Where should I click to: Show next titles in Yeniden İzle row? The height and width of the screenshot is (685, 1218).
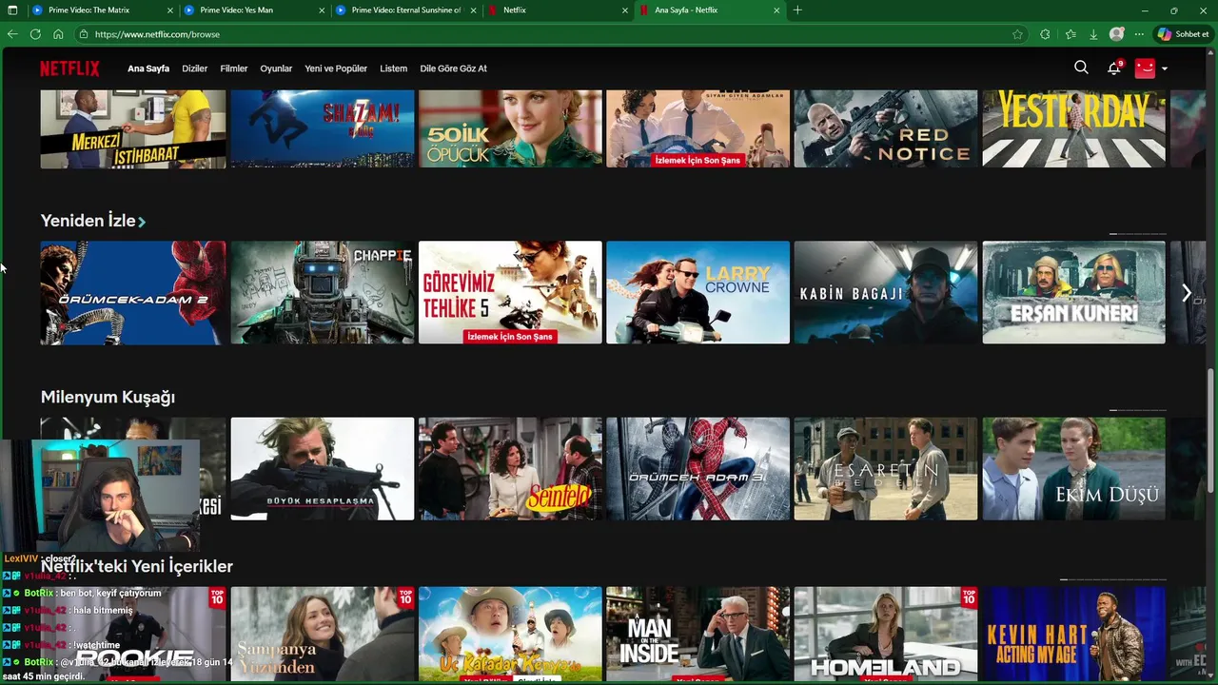[1186, 293]
